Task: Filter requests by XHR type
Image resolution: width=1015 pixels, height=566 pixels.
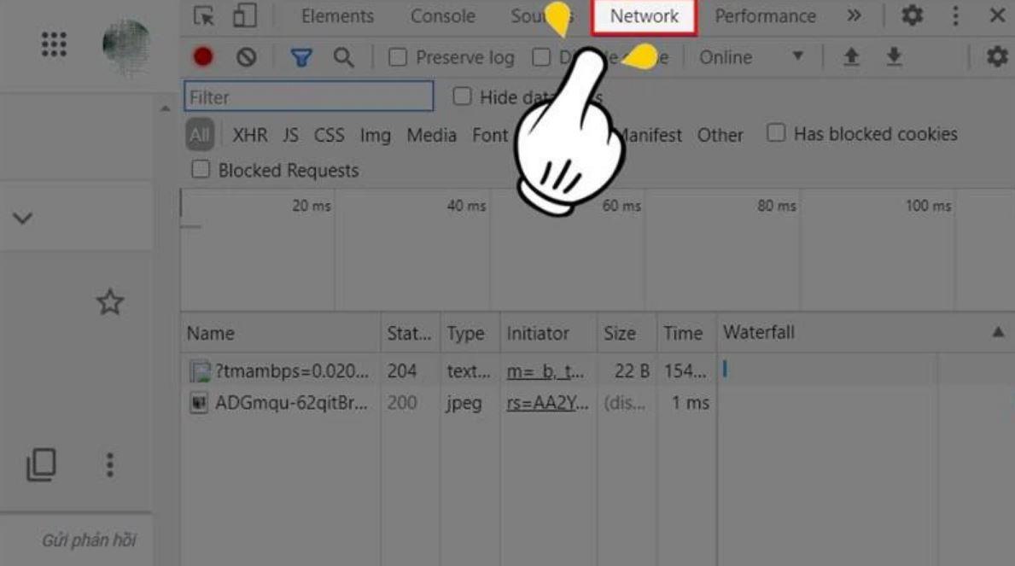Action: (x=250, y=135)
